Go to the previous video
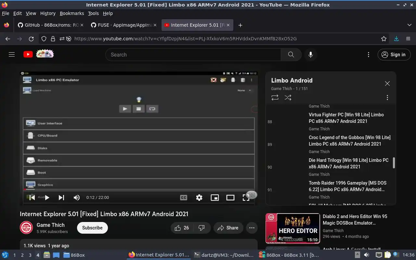The width and height of the screenshot is (416, 260). tap(32, 197)
